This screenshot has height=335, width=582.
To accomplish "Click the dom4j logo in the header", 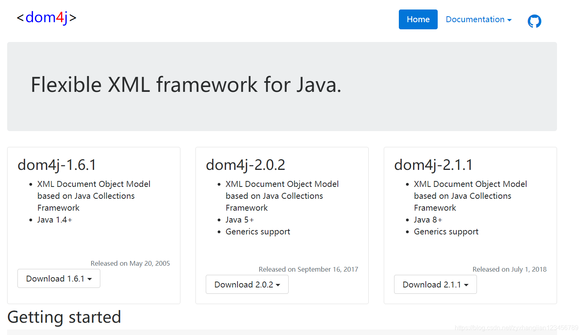I will (46, 18).
